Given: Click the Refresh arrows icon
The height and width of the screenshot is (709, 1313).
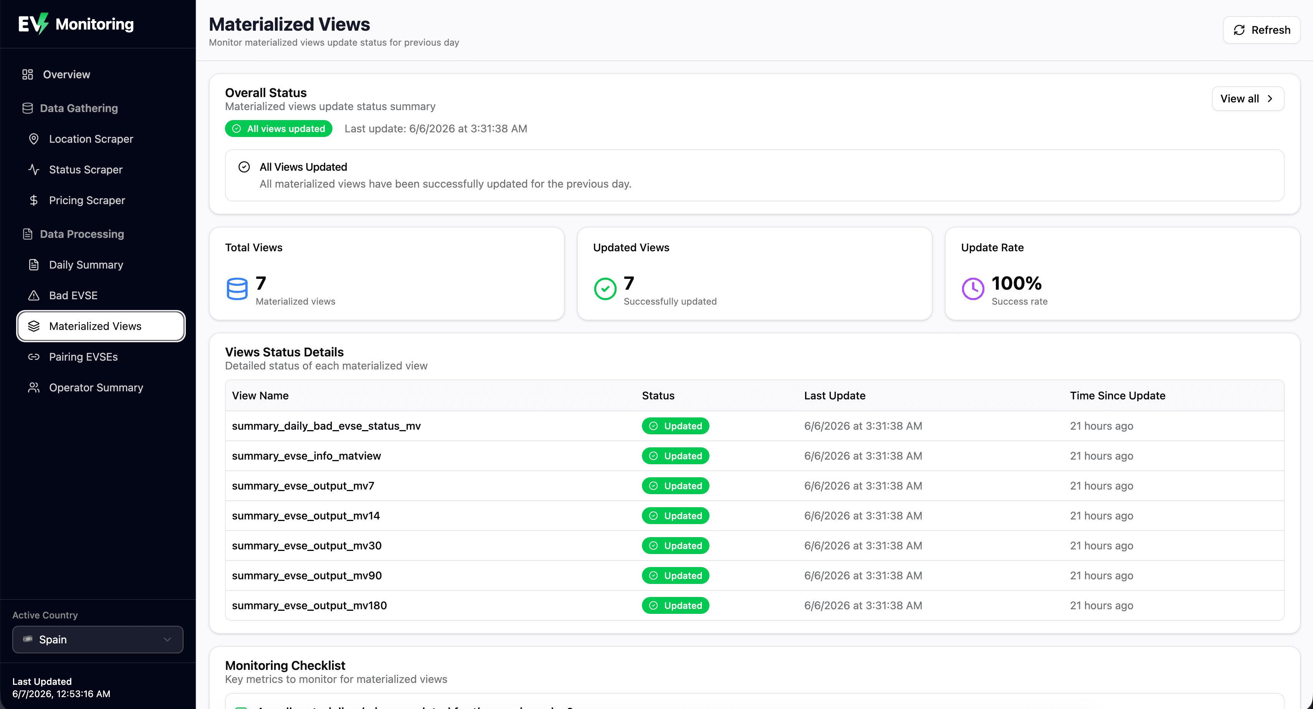Looking at the screenshot, I should 1239,30.
